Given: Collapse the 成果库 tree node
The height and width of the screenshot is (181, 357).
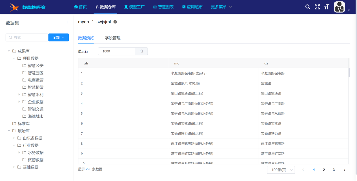Looking at the screenshot, I should (9, 51).
